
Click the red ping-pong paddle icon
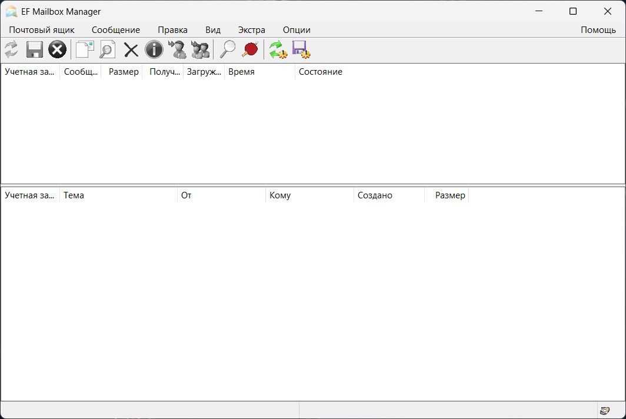click(251, 50)
